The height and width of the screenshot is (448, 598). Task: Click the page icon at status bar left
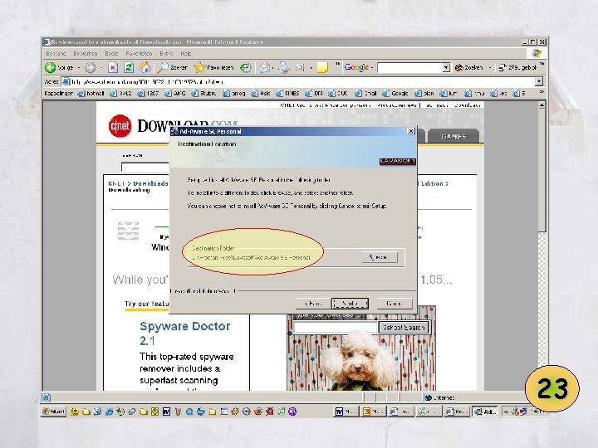tap(47, 397)
